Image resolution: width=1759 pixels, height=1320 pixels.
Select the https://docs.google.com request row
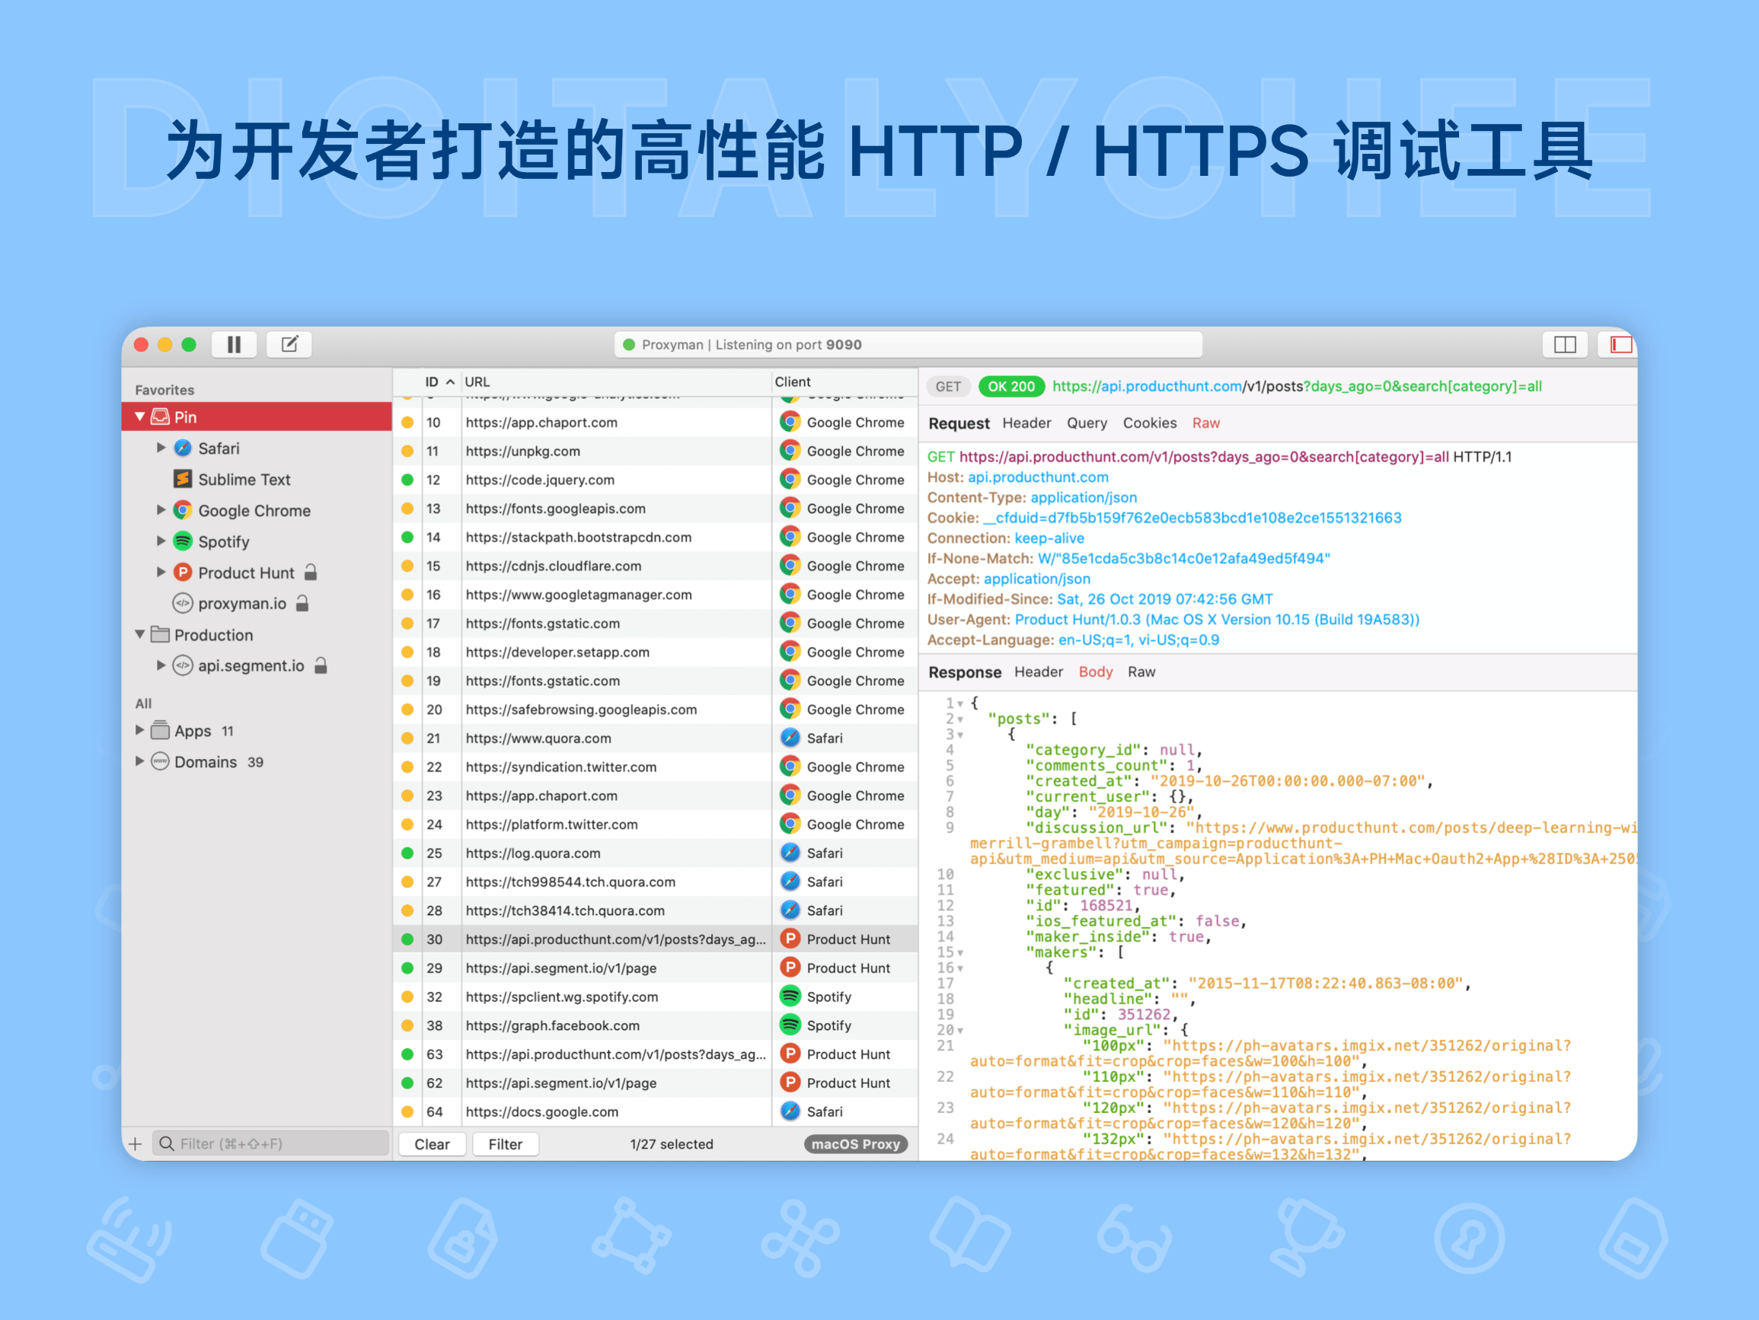[x=656, y=1111]
